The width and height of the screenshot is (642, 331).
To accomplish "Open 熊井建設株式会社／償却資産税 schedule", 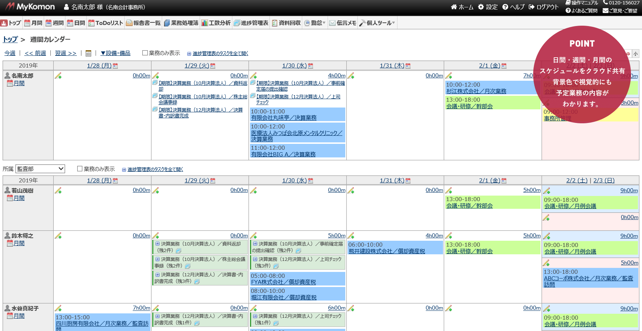I will (x=387, y=251).
